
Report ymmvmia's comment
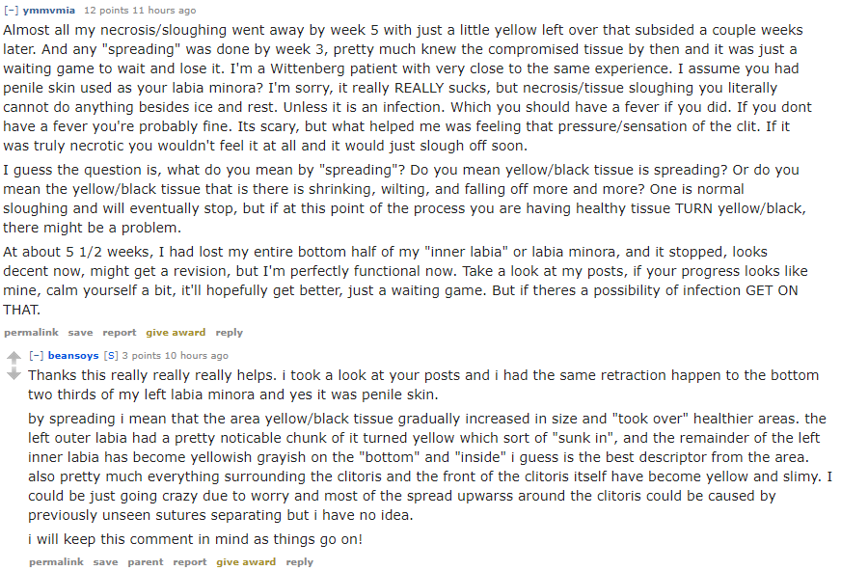coord(120,333)
